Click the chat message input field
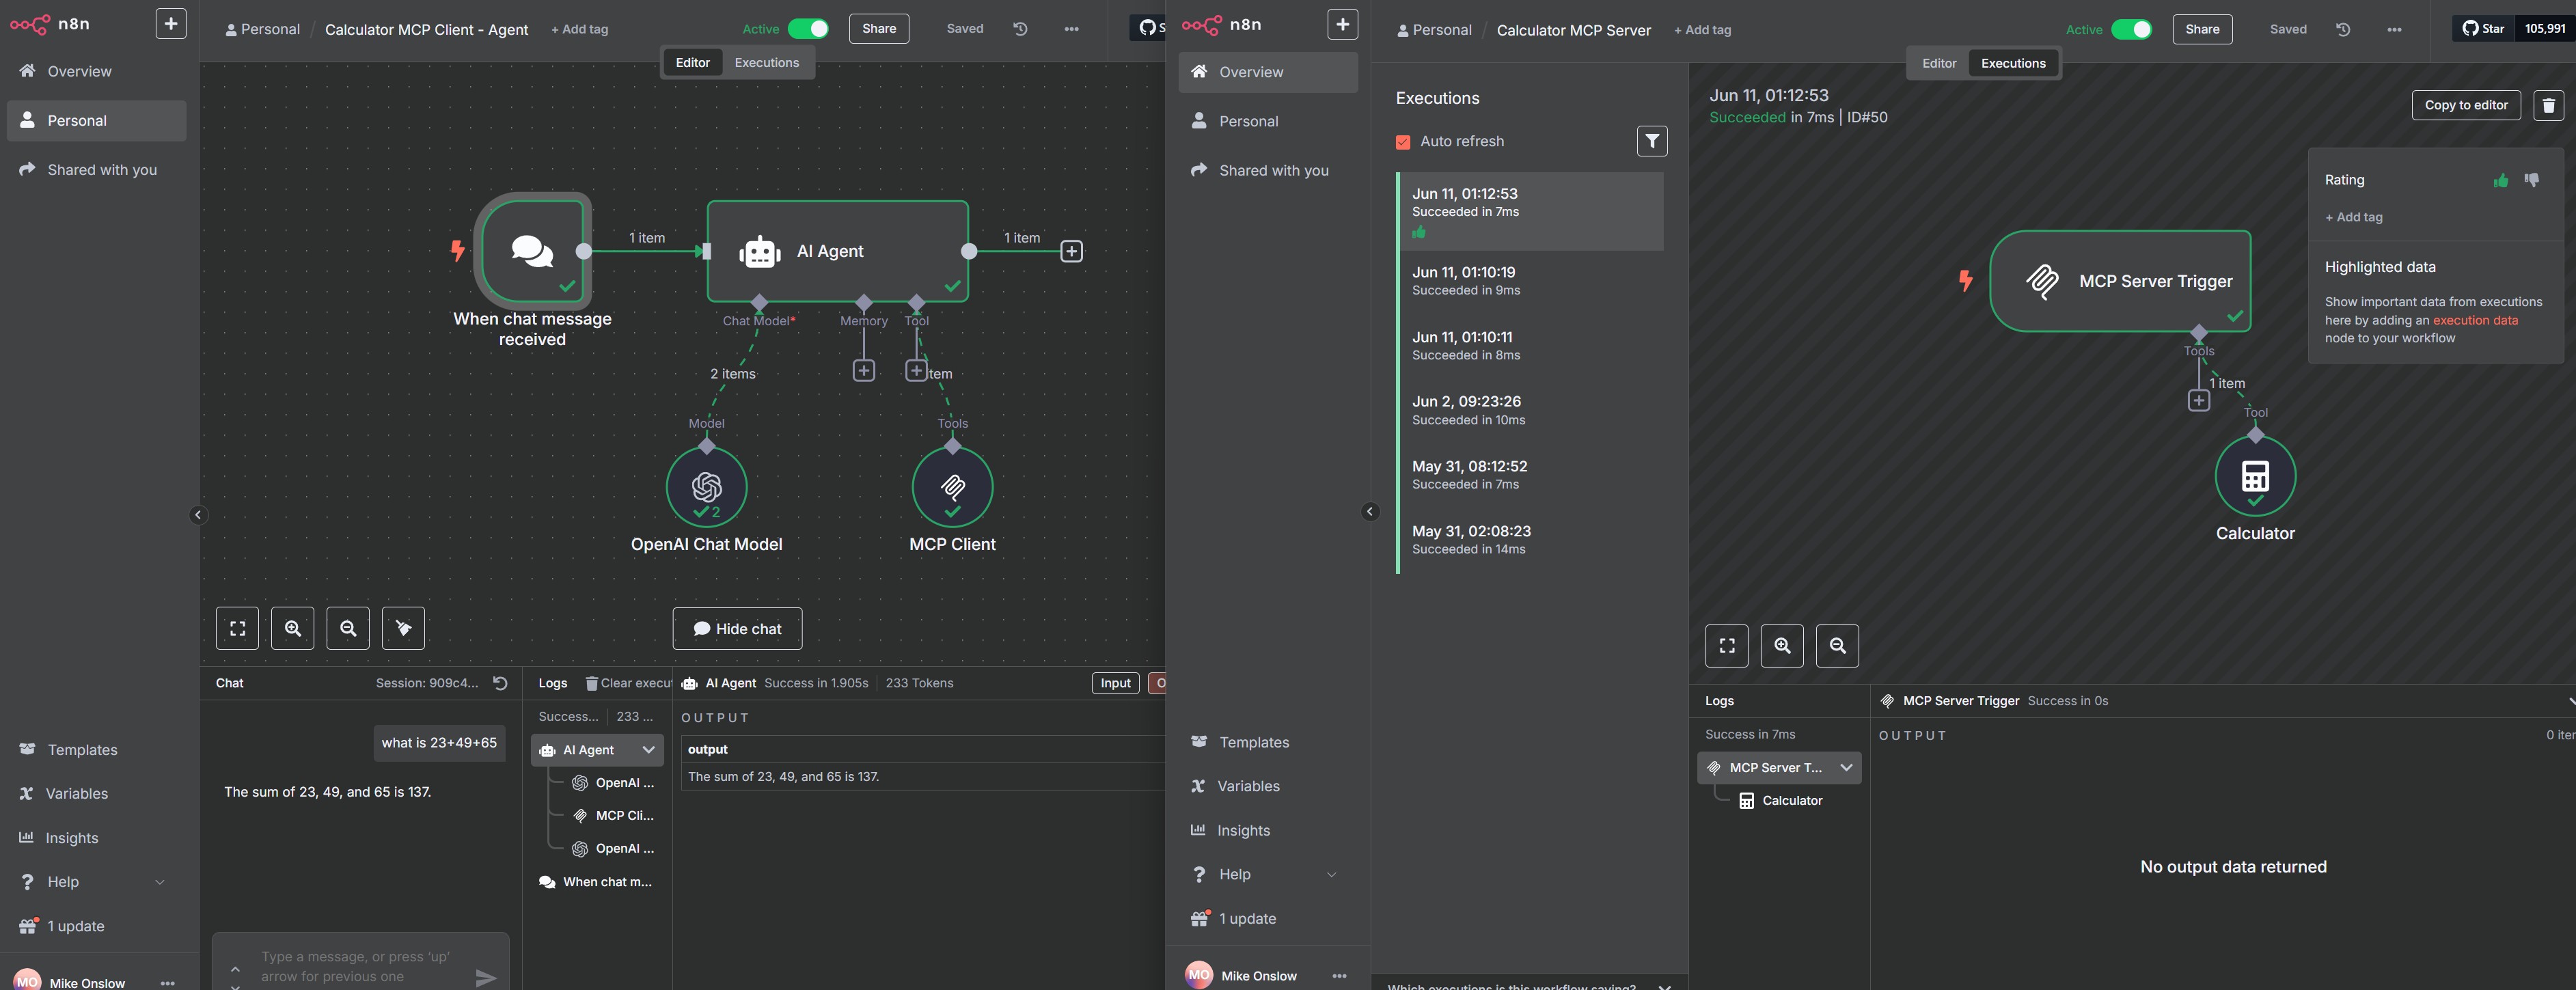Viewport: 2576px width, 990px height. [355, 966]
